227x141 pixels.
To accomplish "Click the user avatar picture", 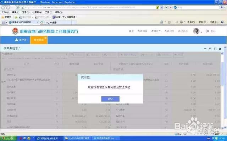I will [196, 31].
